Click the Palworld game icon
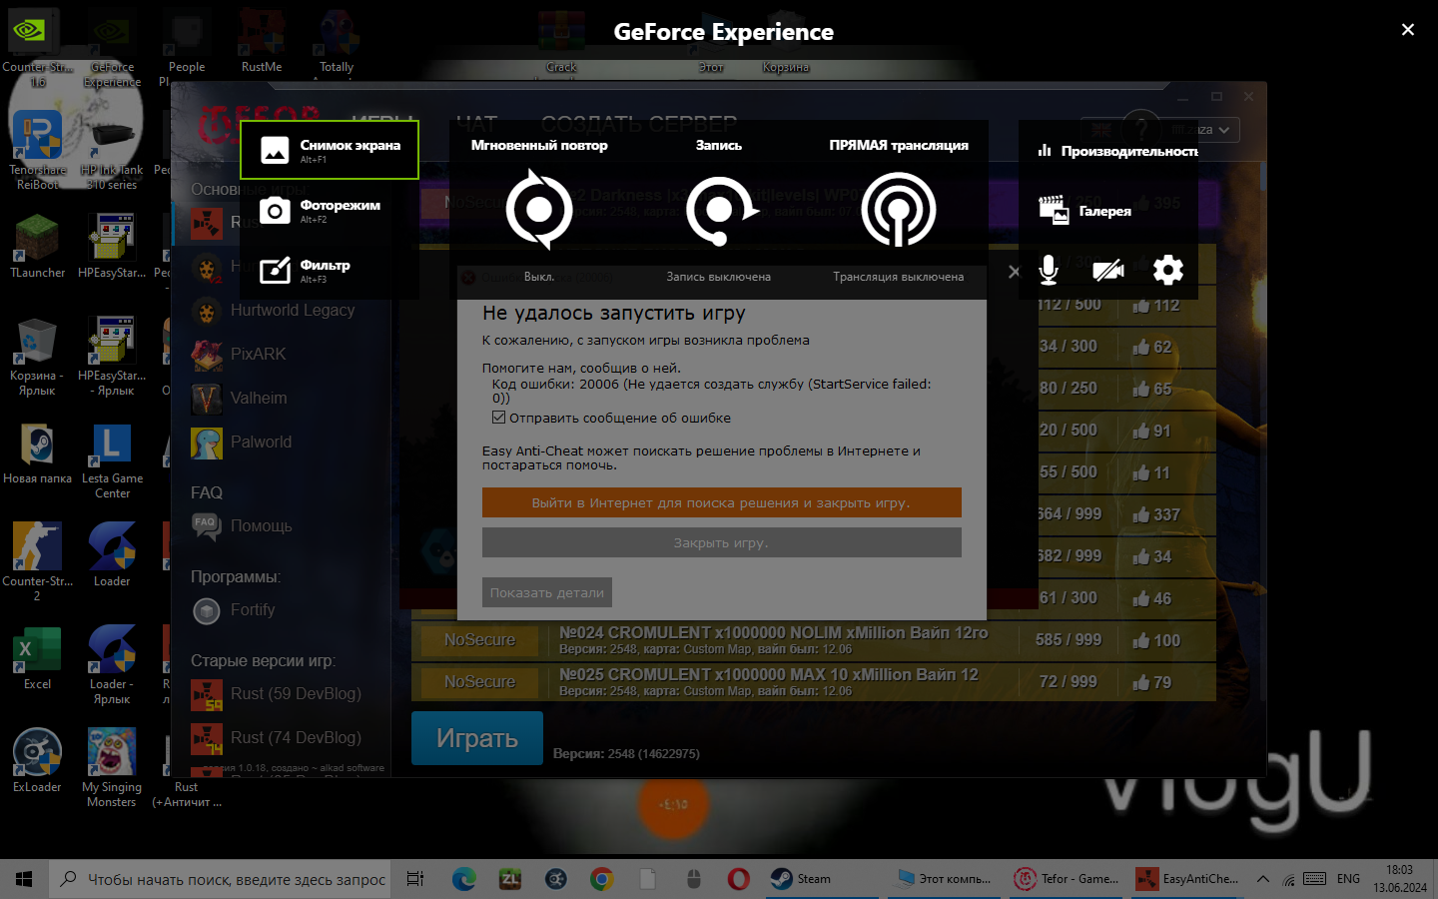 click(x=207, y=442)
